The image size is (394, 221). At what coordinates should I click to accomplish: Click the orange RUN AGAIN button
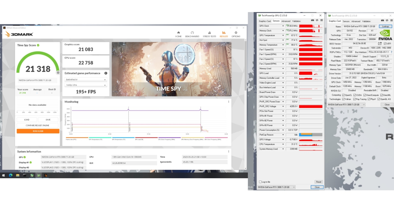point(38,131)
